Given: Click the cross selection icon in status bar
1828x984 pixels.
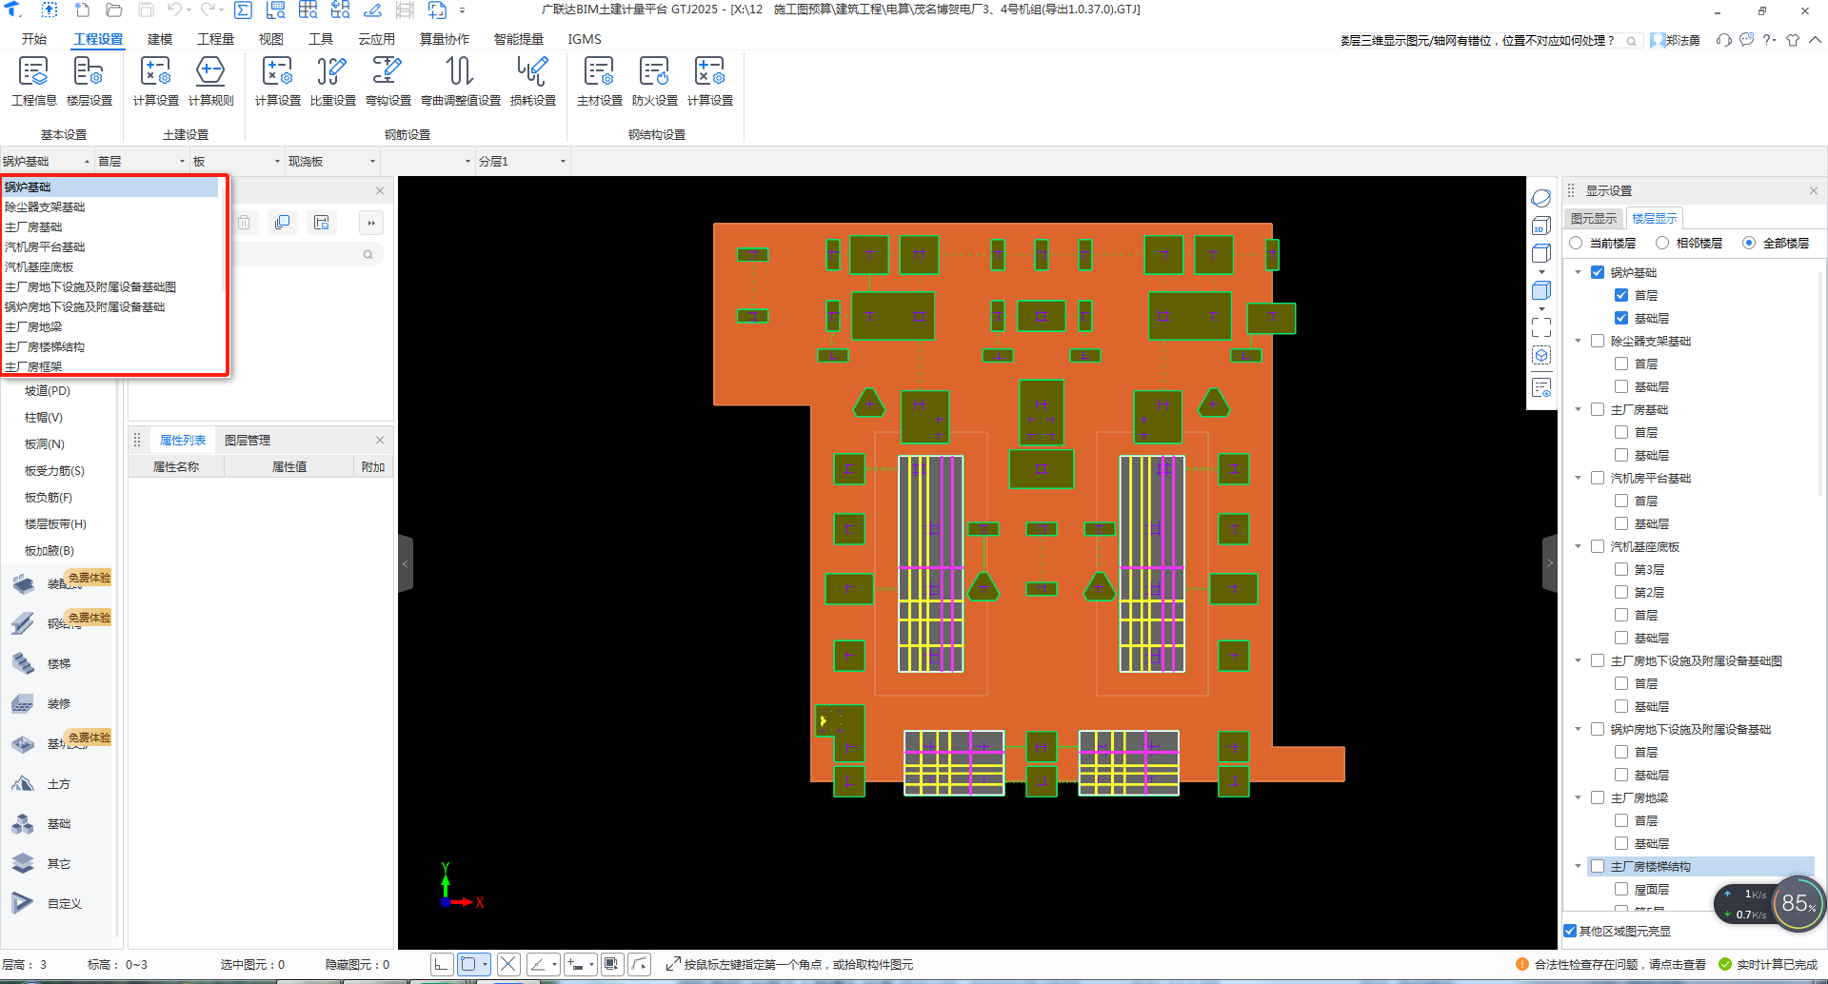Looking at the screenshot, I should pos(508,964).
